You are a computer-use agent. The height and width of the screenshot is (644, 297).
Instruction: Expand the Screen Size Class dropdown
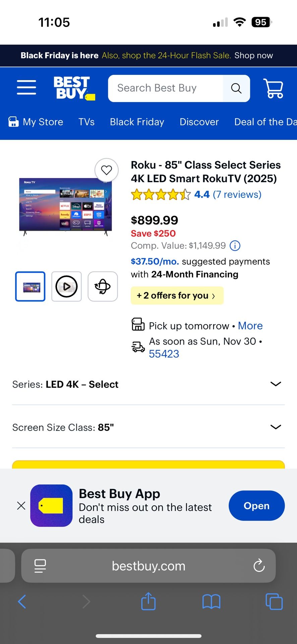[276, 427]
